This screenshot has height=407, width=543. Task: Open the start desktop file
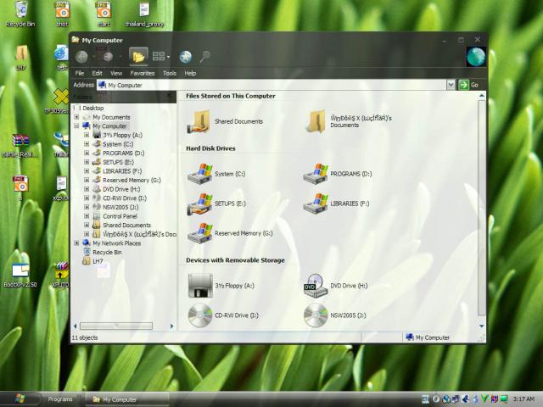tap(104, 14)
